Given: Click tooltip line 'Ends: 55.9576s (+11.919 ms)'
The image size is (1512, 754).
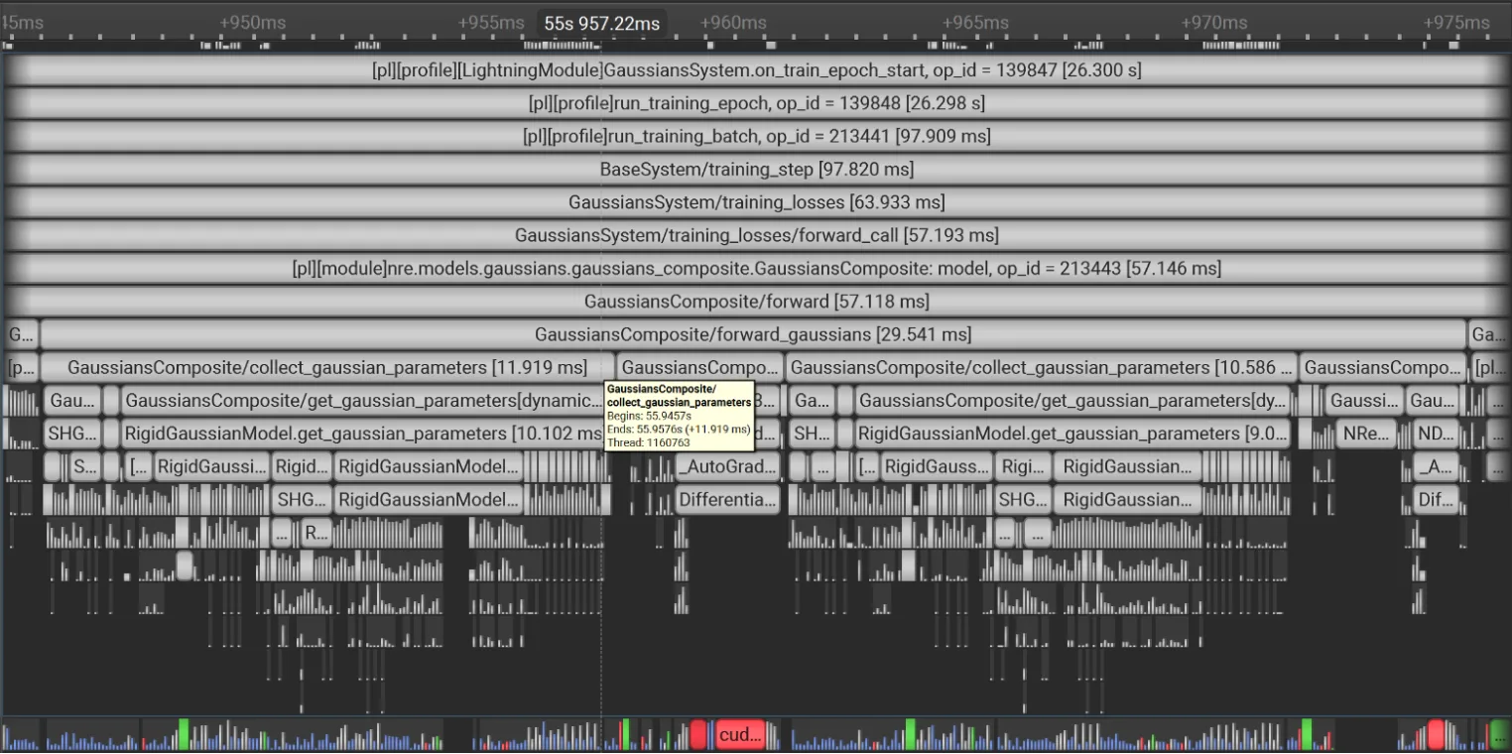Looking at the screenshot, I should [x=679, y=430].
